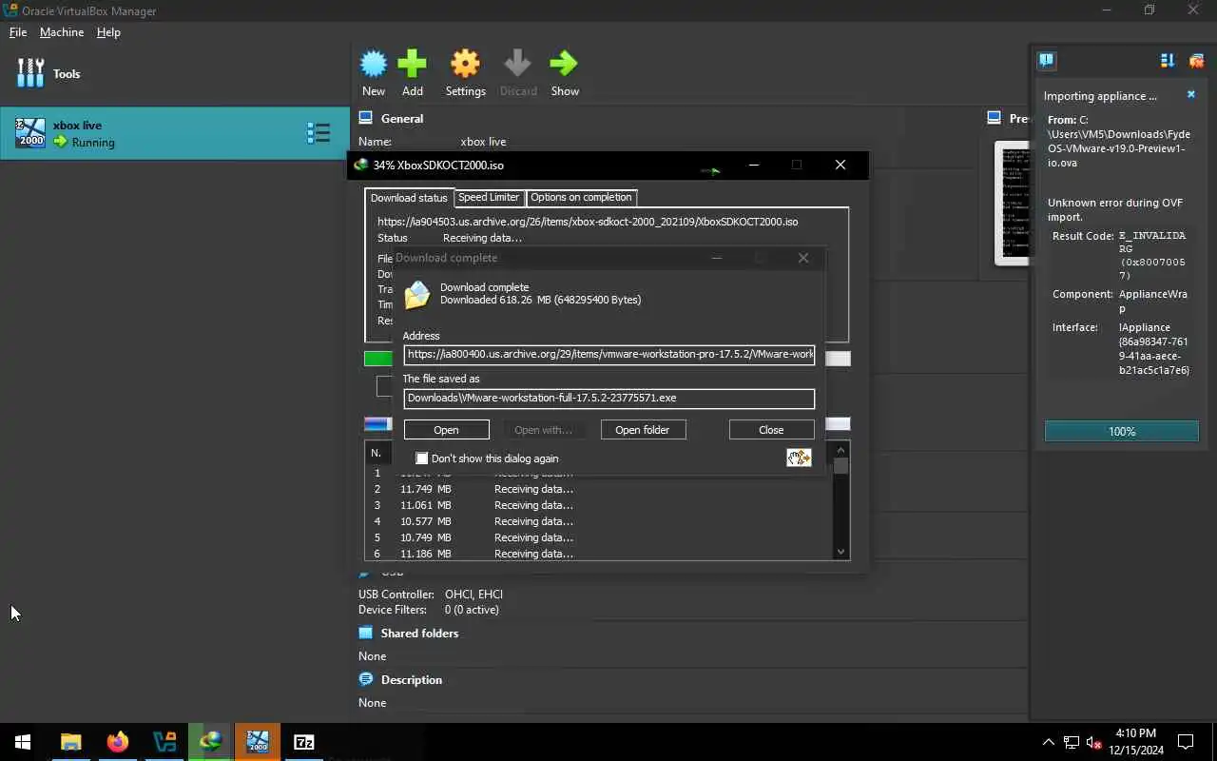Dismiss the Importing appliance notification

tap(1190, 94)
